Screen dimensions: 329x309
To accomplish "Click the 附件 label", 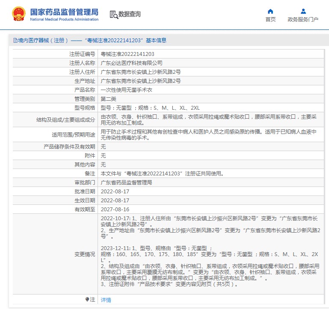I will (x=90, y=156).
